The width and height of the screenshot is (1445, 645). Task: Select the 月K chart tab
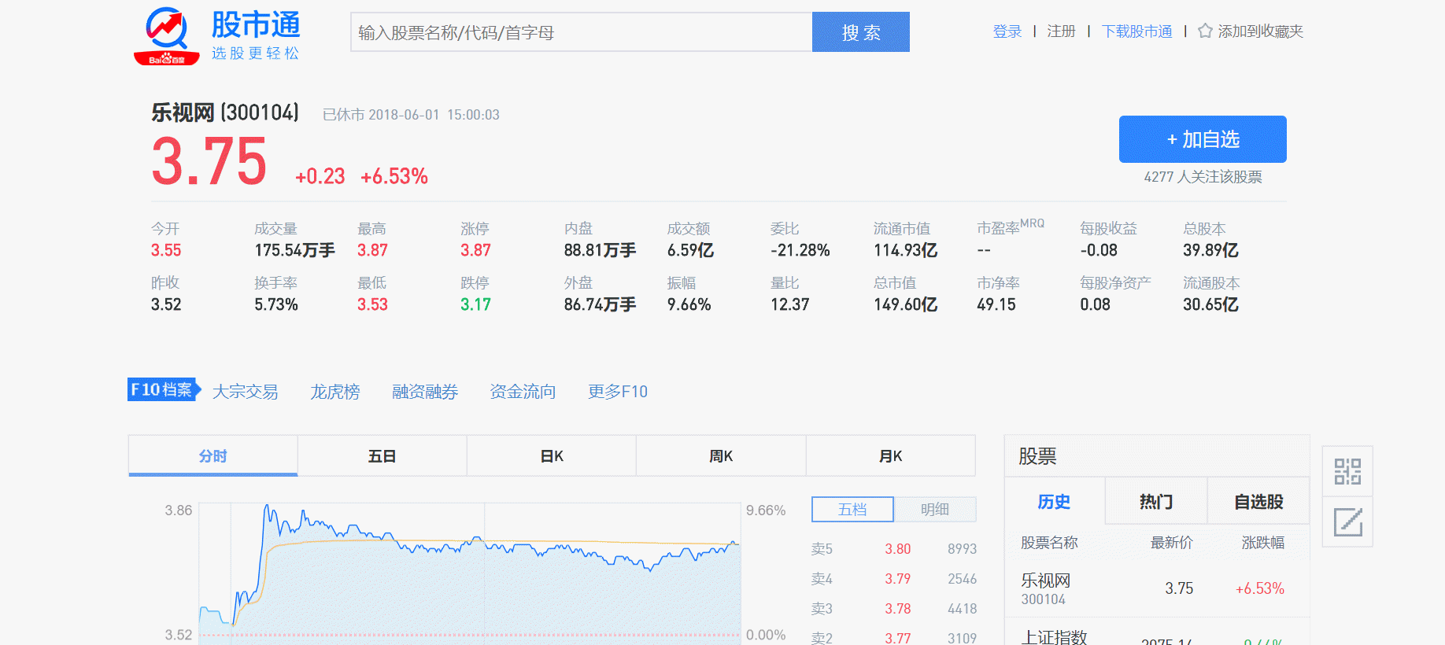(x=890, y=456)
